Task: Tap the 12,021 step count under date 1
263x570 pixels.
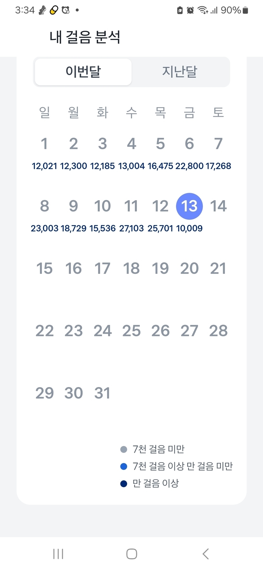Action: 44,166
